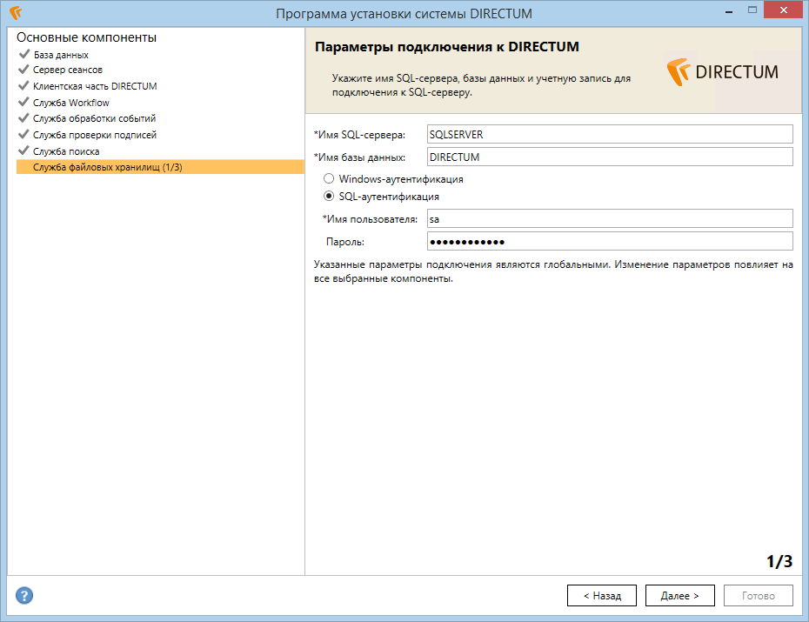Select SQL-аутентификация radio button
Screen dimensions: 809x622
(x=329, y=196)
